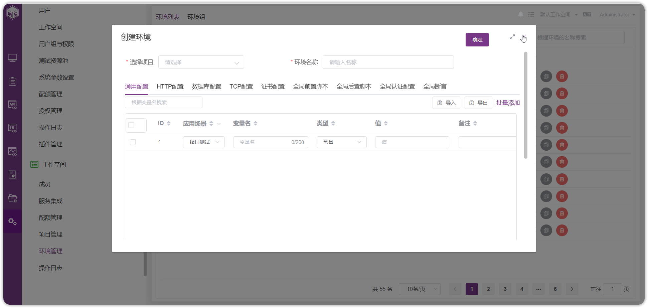Screen dimensions: 648x308
Task: Switch to the 全局断言 tab
Action: (x=435, y=87)
